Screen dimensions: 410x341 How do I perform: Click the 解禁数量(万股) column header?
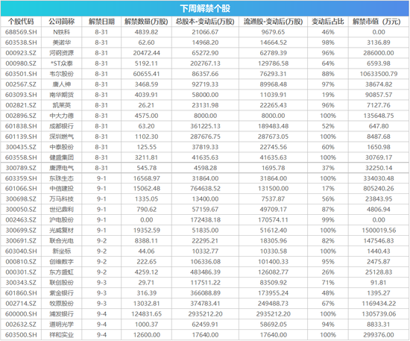(146, 22)
